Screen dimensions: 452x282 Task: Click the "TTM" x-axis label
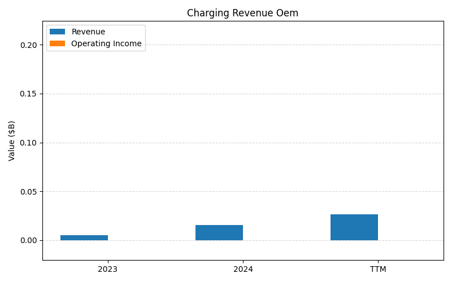[378, 270]
